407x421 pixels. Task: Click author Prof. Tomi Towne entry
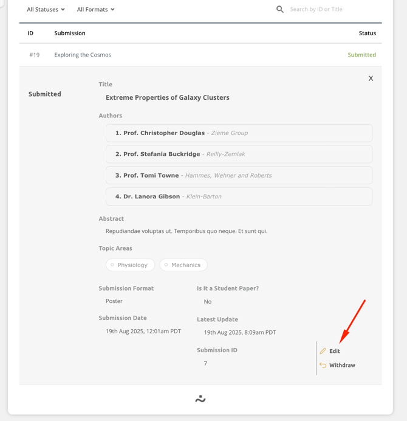239,175
